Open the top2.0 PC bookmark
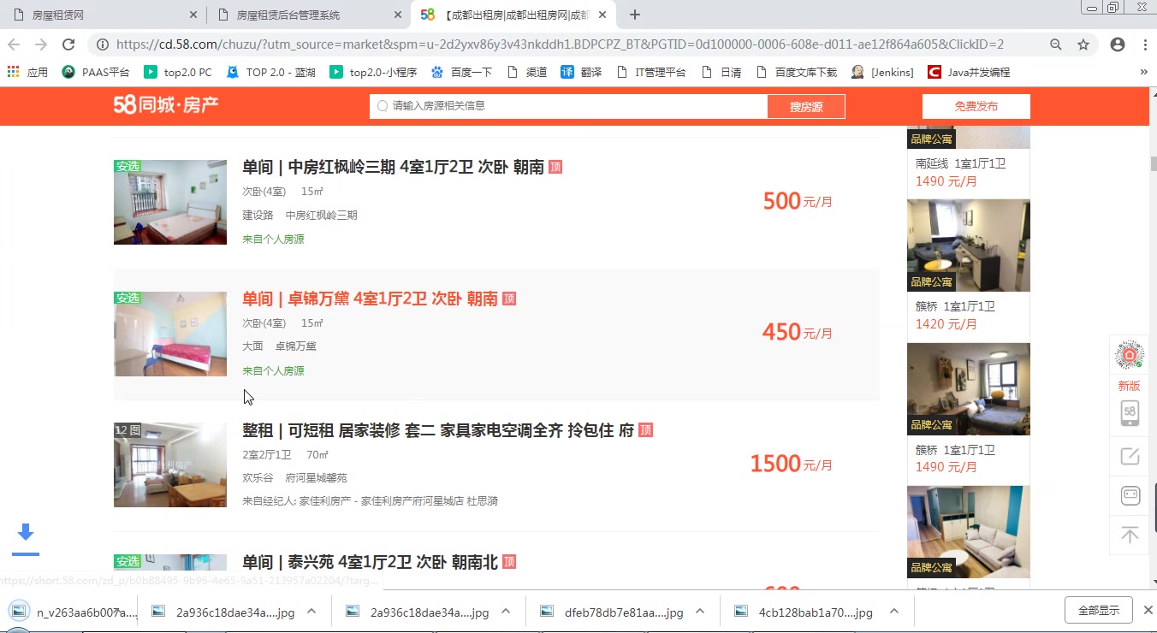Viewport: 1157px width, 633px height. (x=178, y=73)
